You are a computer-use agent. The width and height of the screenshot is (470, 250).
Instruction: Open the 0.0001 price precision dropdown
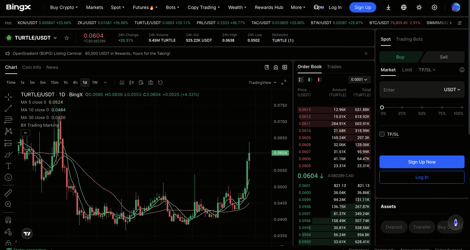(x=359, y=80)
